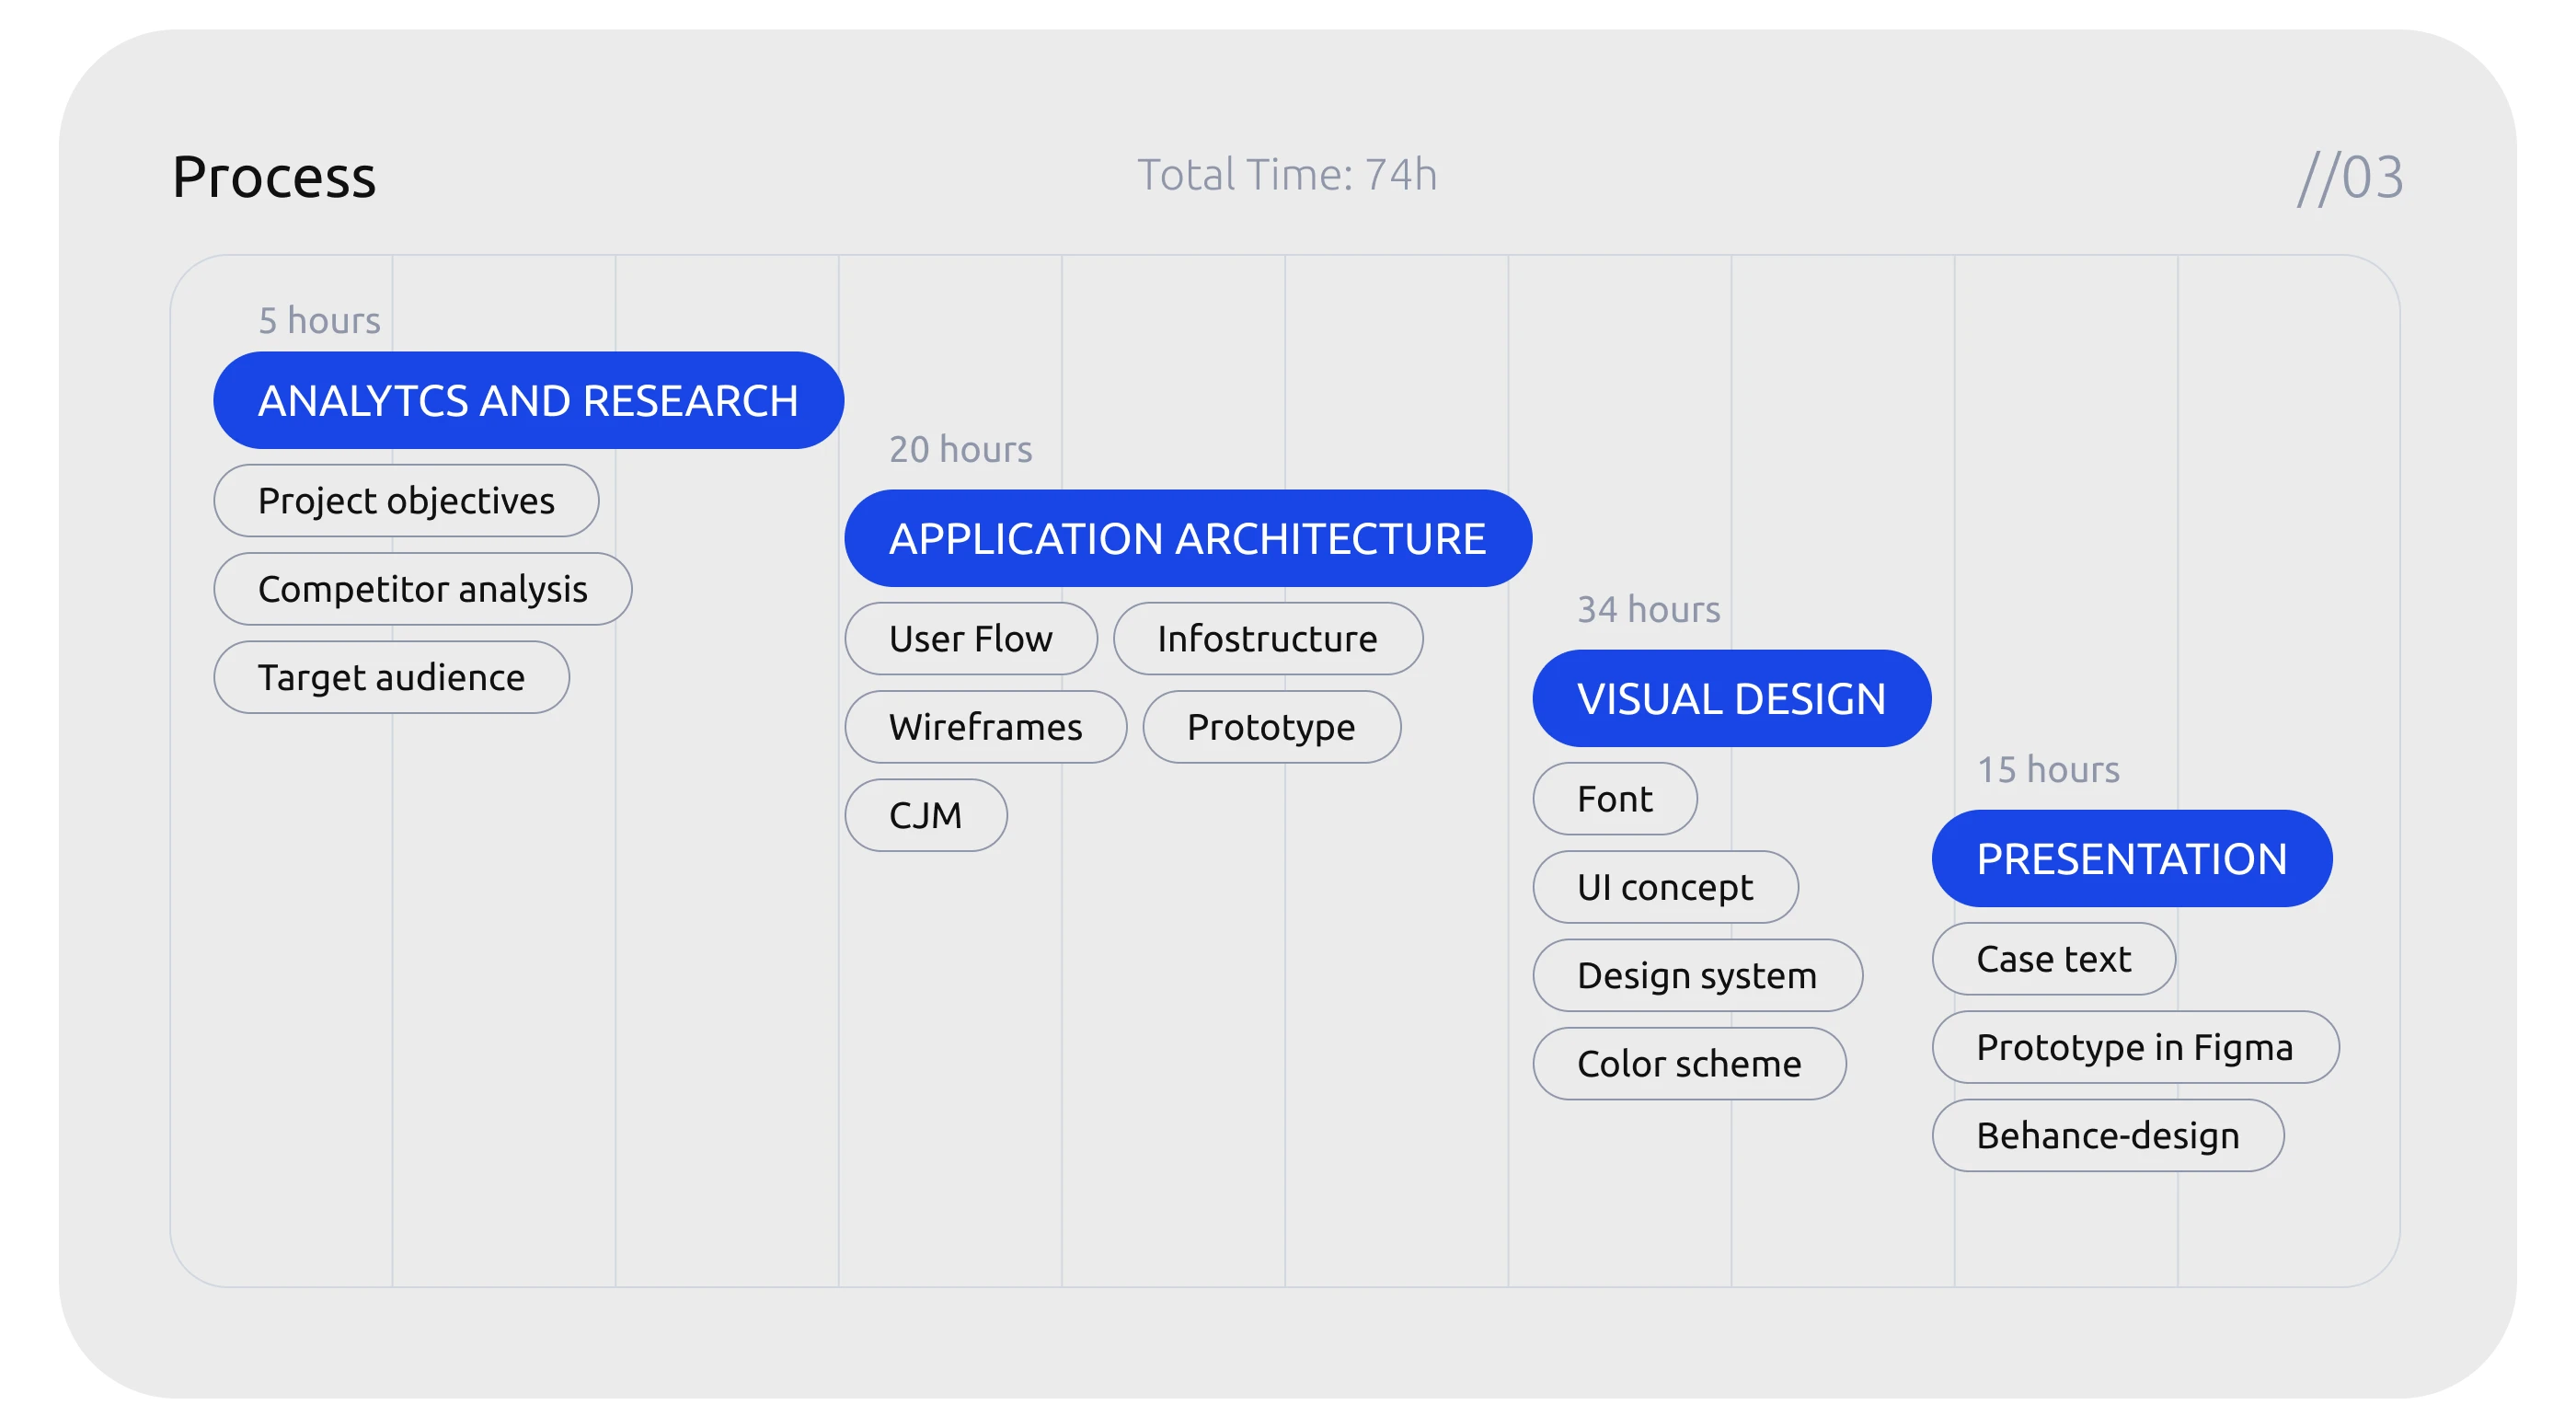The width and height of the screenshot is (2576, 1428).
Task: Click the ANALYTCS AND RESEARCH pill
Action: (x=528, y=400)
